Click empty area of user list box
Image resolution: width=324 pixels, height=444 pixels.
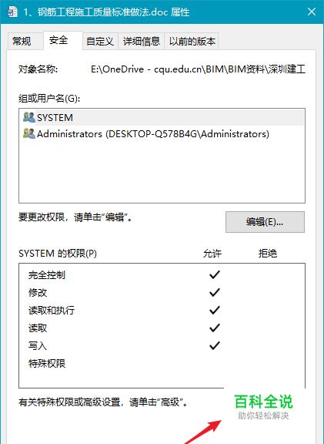click(x=162, y=173)
